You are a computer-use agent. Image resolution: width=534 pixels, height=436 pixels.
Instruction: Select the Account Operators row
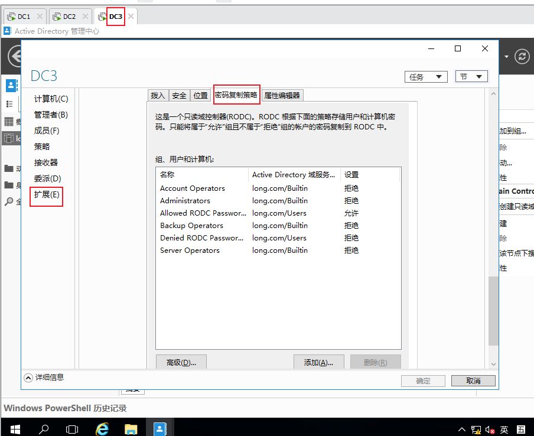click(278, 188)
